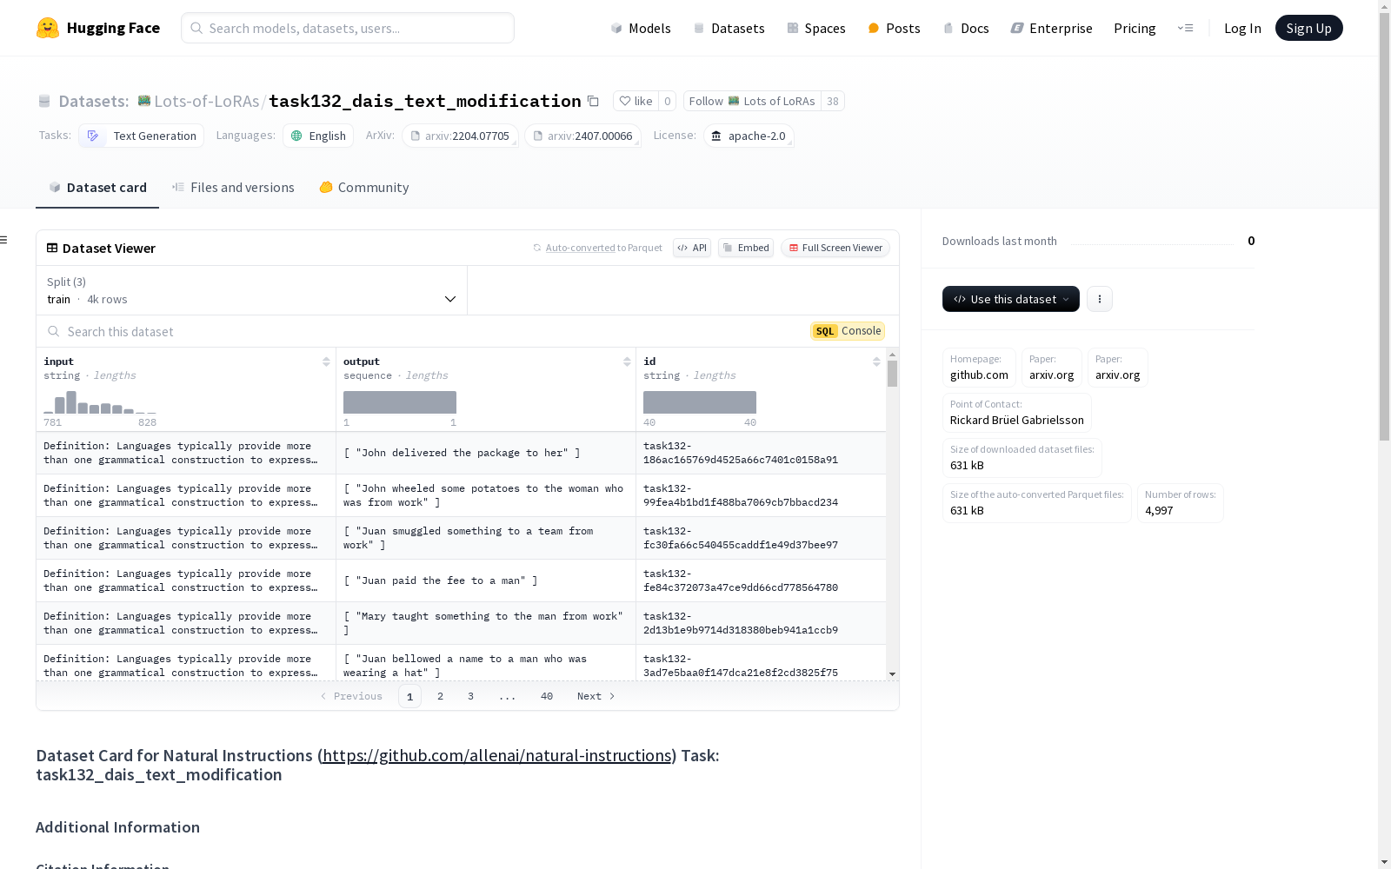Viewport: 1391px width, 869px height.
Task: Open the Files and versions tab
Action: tap(233, 188)
